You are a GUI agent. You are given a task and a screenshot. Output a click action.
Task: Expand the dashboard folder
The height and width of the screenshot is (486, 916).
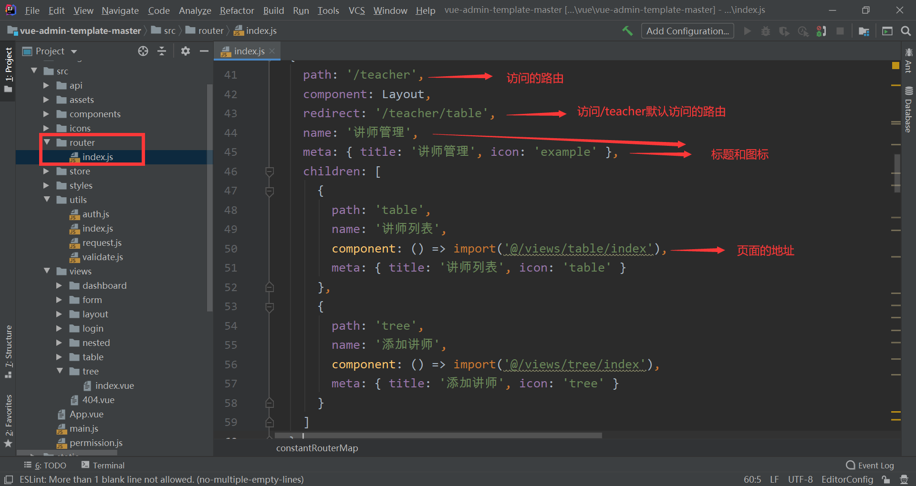click(59, 285)
